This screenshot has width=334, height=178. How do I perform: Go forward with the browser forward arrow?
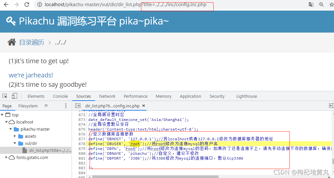pos(16,5)
